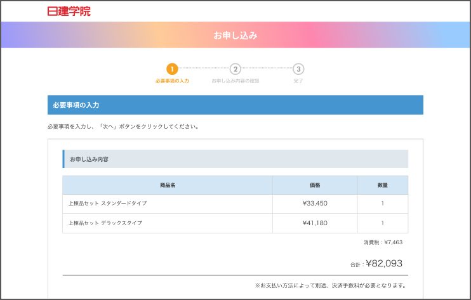Screen dimensions: 471x300
Task: Select the 上棟品セット スタンダードタイプ row name
Action: (x=107, y=204)
